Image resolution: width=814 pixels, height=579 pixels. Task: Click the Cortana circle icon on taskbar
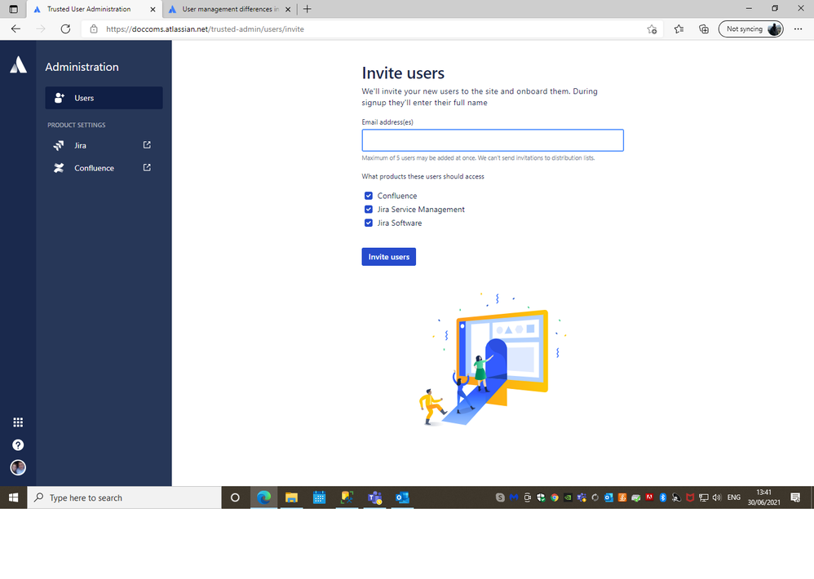pos(235,497)
